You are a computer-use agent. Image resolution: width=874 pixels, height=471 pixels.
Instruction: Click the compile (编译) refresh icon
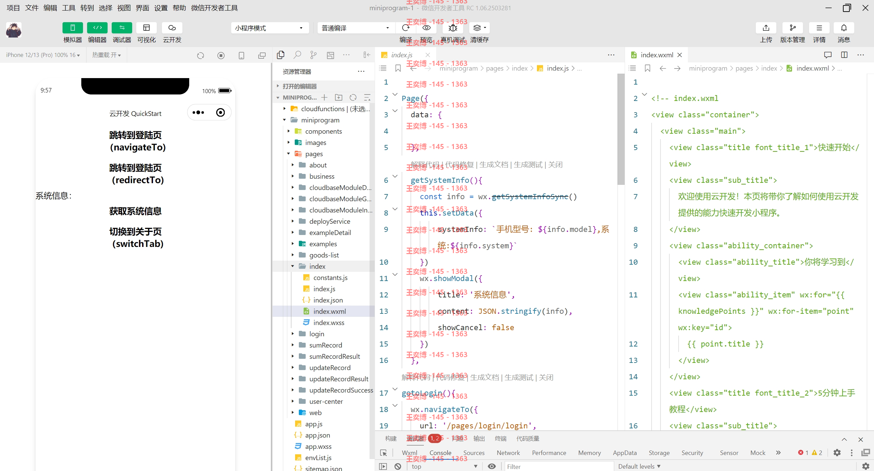coord(406,28)
